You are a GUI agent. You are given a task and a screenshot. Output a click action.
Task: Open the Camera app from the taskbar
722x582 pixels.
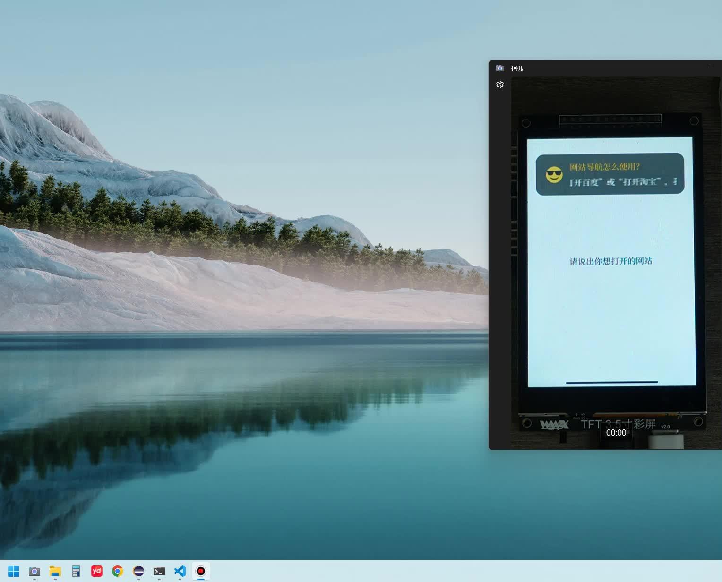point(34,571)
